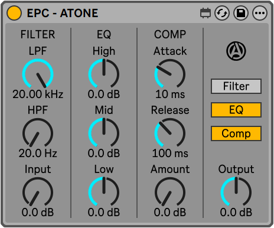The image size is (274, 228).
Task: Click the EQ column heading text
Action: (104, 34)
